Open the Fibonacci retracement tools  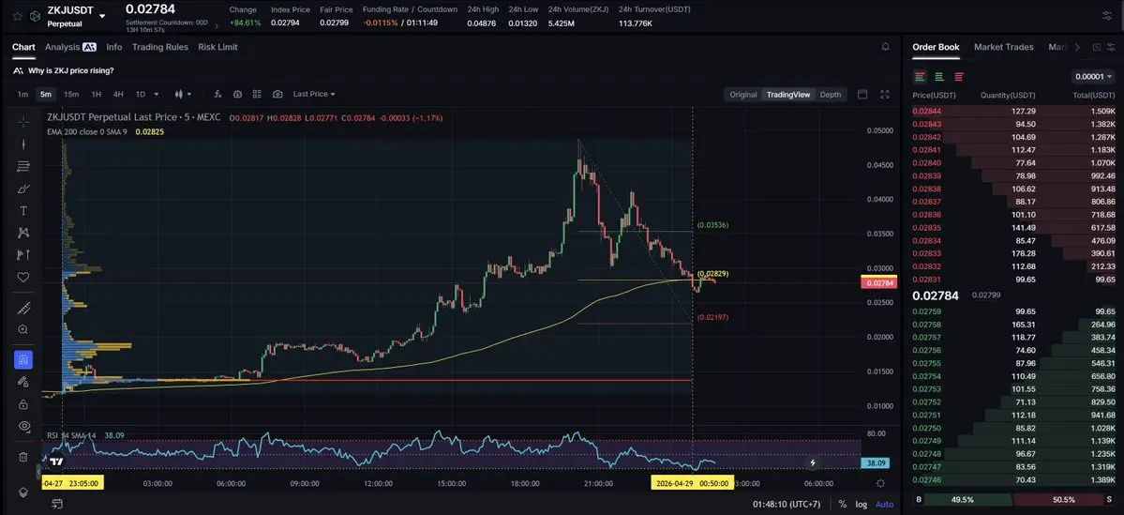22,166
